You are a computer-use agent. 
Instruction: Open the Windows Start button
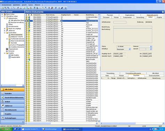coord(6,129)
